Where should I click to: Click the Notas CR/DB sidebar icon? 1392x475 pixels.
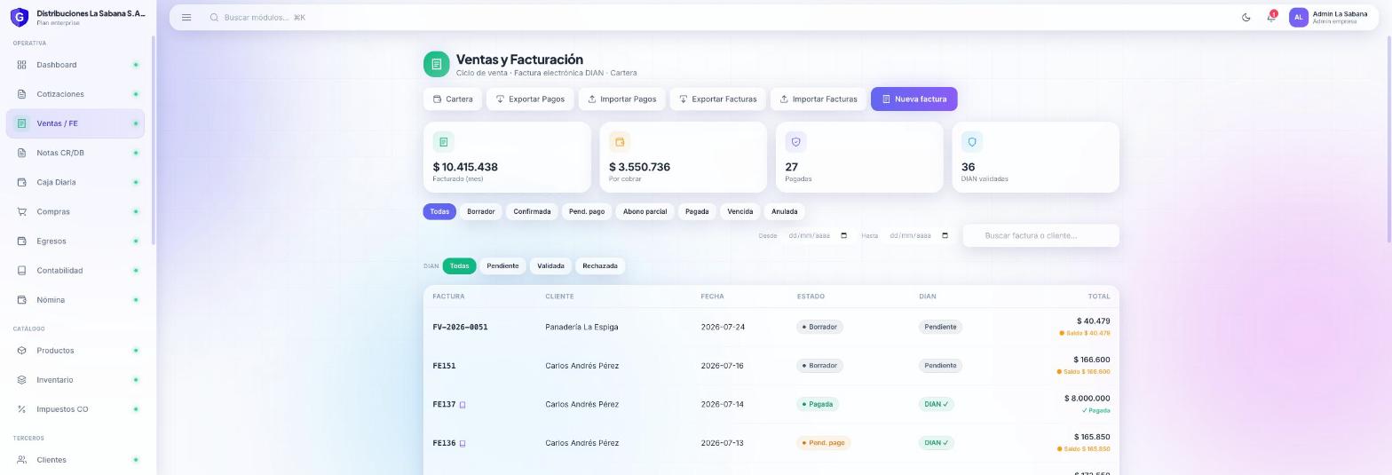point(22,153)
